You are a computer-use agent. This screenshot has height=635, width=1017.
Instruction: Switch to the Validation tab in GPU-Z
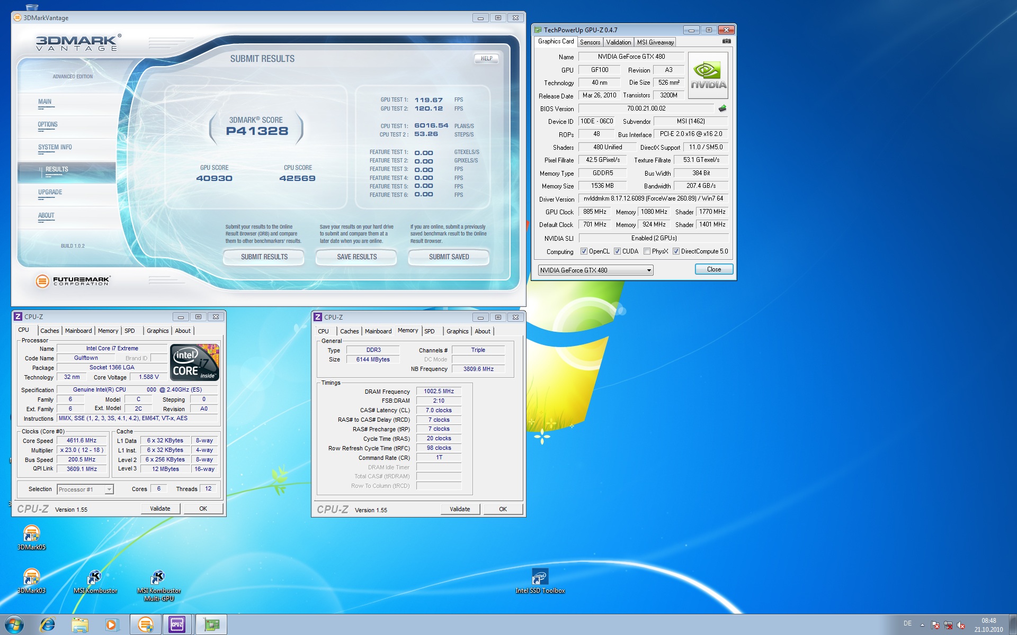(x=619, y=42)
